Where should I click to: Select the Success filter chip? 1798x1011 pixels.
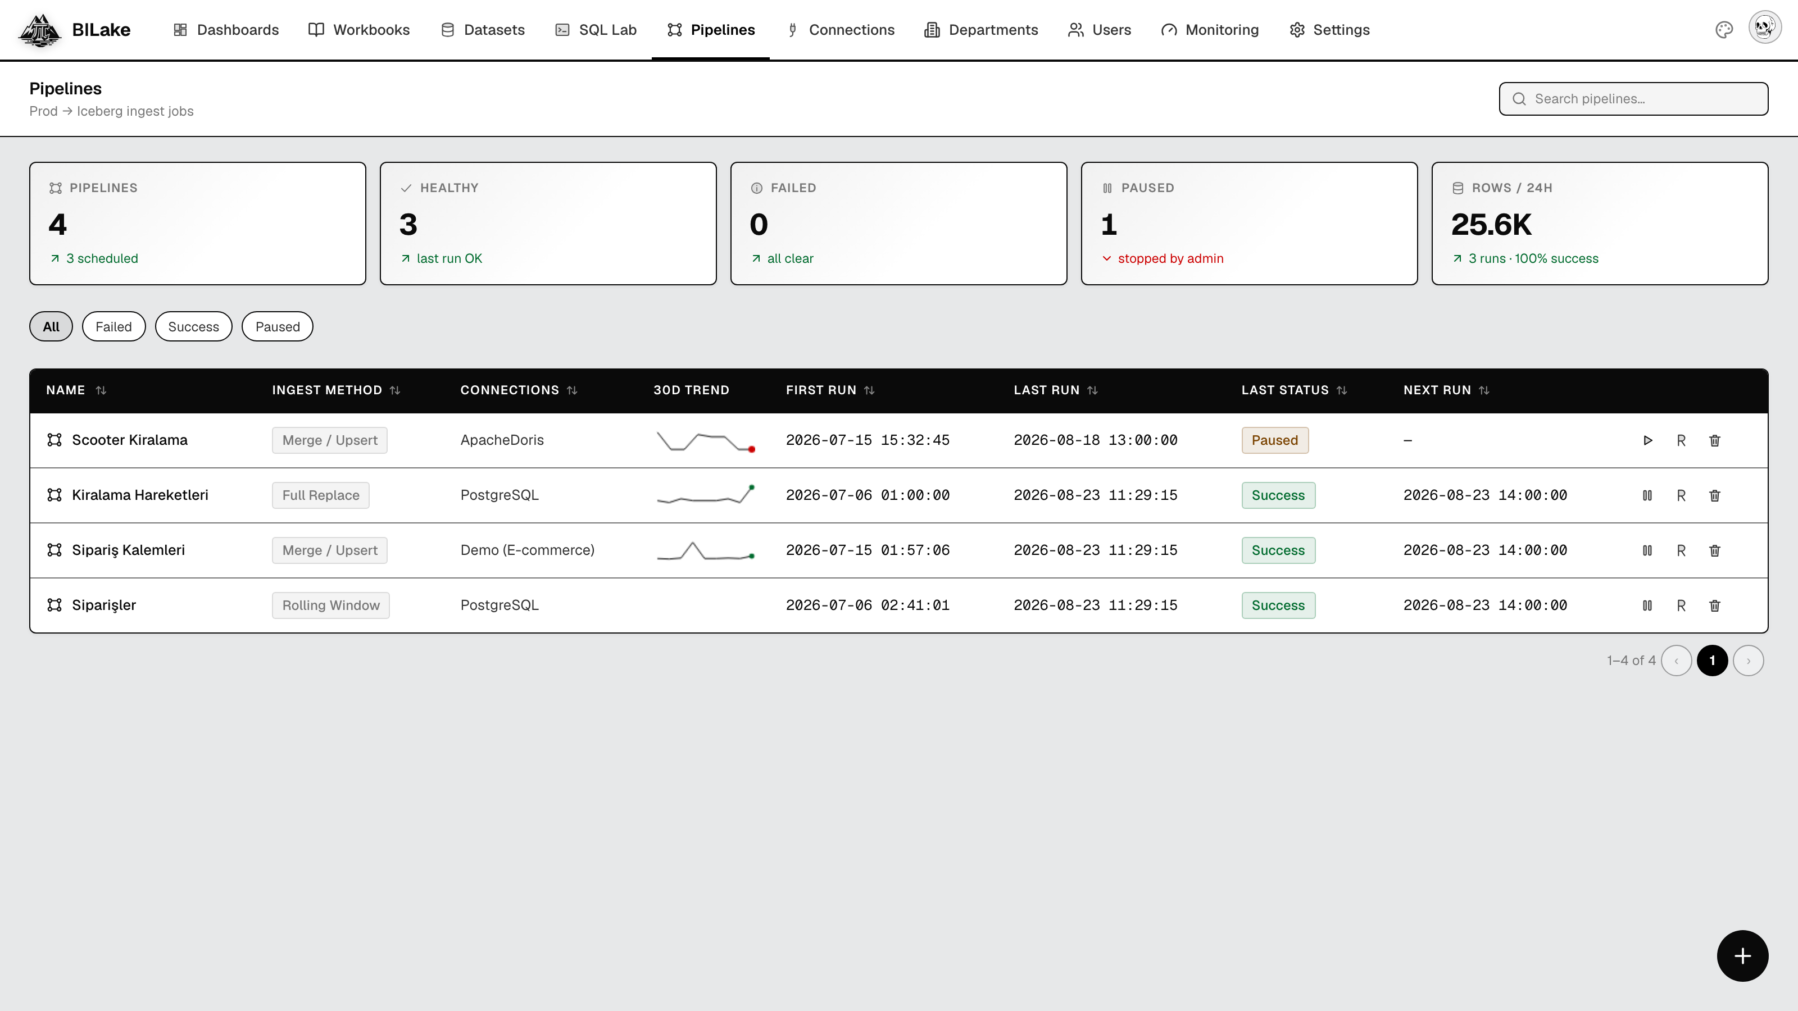coord(193,326)
